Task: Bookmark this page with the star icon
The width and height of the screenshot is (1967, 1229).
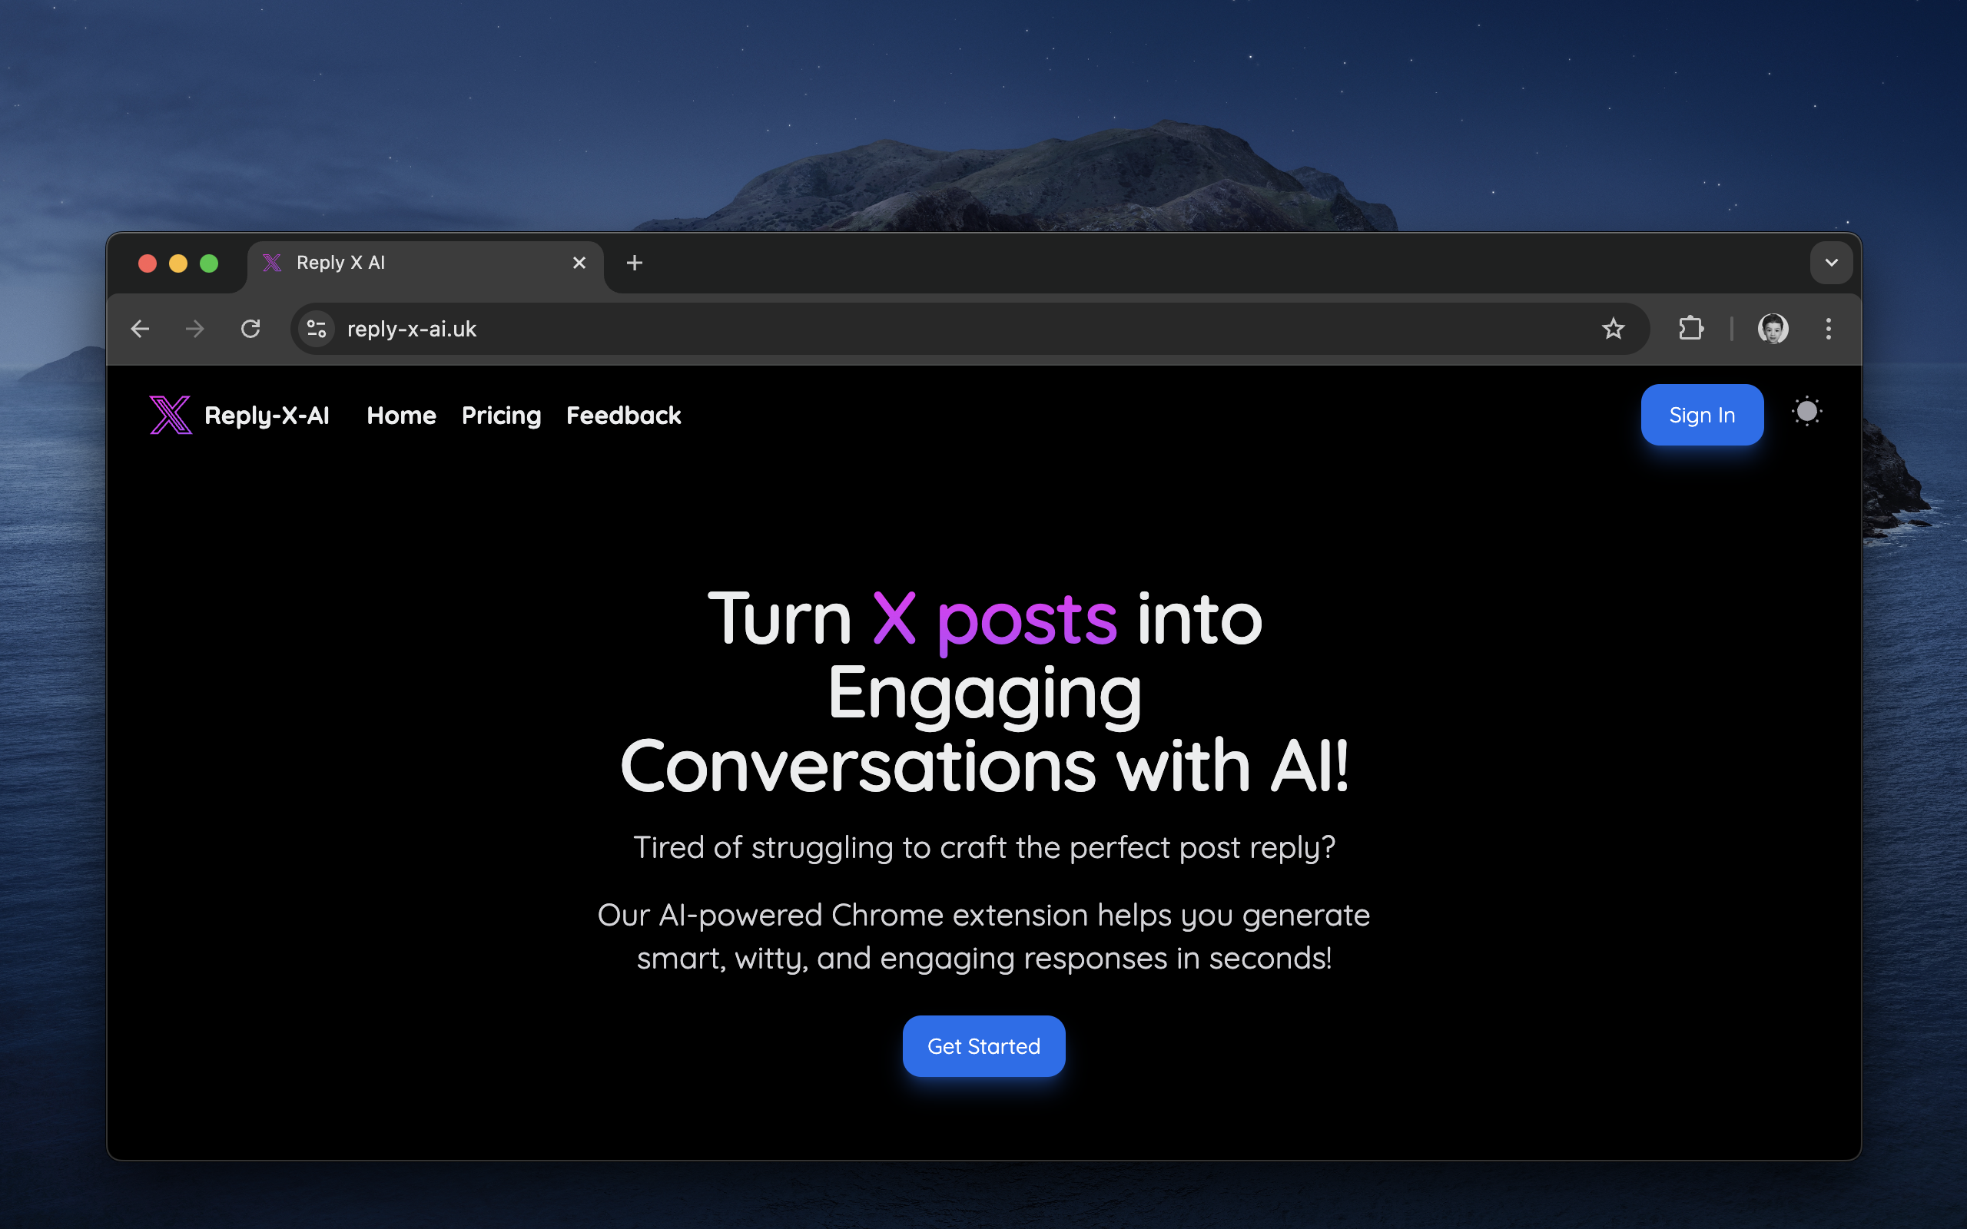Action: coord(1613,329)
